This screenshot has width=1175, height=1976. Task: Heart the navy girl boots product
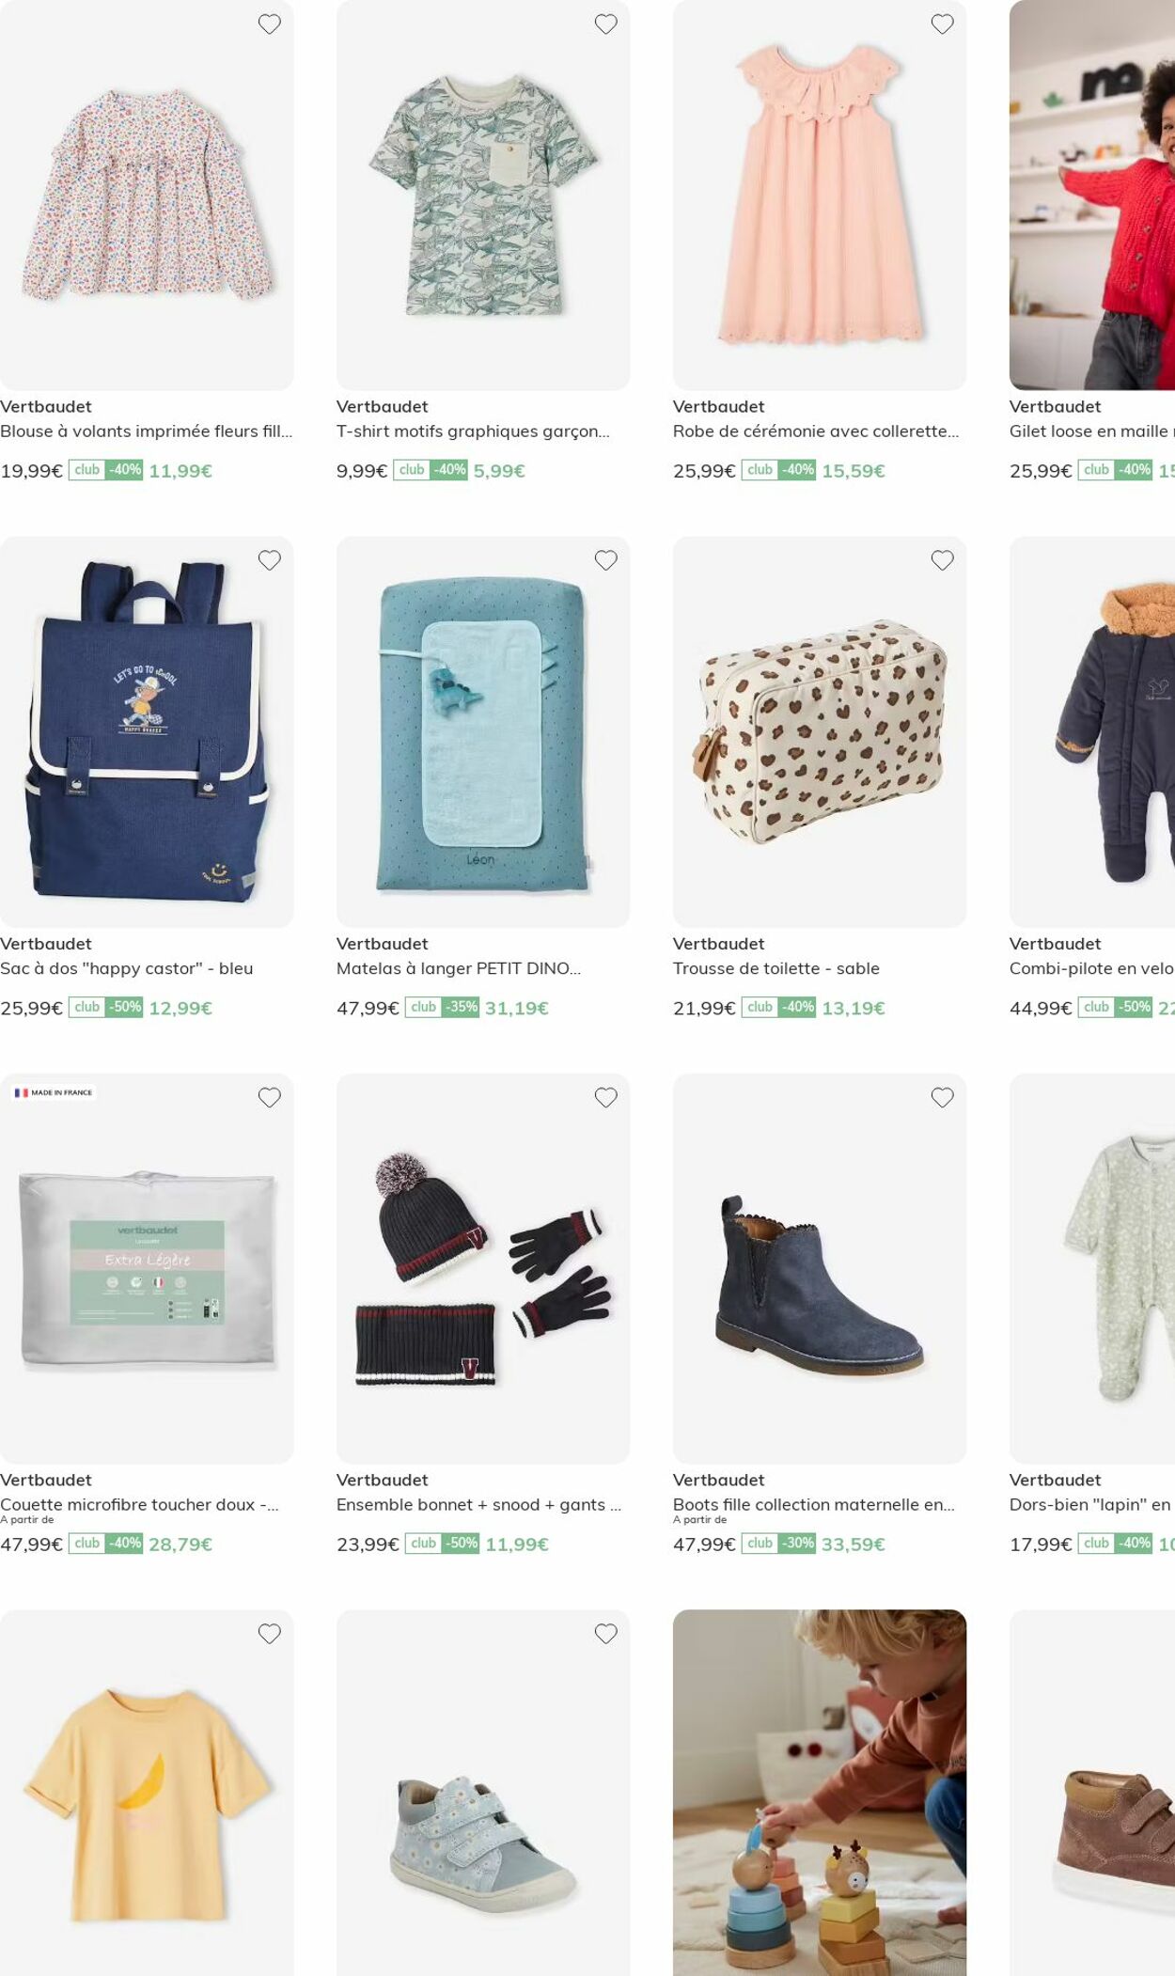click(943, 1097)
